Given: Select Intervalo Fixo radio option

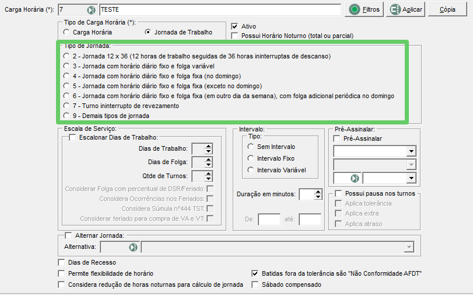Looking at the screenshot, I should [251, 158].
